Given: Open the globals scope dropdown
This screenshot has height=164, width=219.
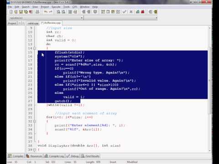Looking at the screenshot, I should [46, 18].
